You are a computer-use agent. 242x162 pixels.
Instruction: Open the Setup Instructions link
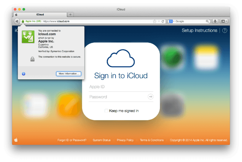[x=199, y=30]
